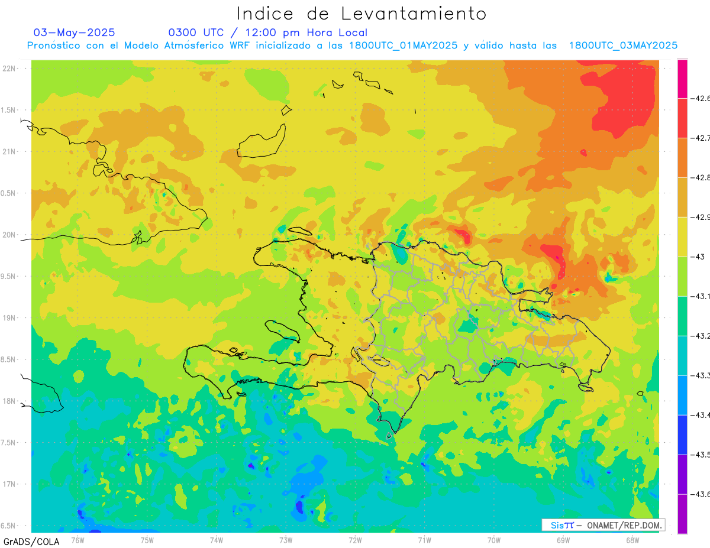Image resolution: width=710 pixels, height=548 pixels.
Task: Pick the lime swatch between -43 and -43.1
Action: coord(682,276)
